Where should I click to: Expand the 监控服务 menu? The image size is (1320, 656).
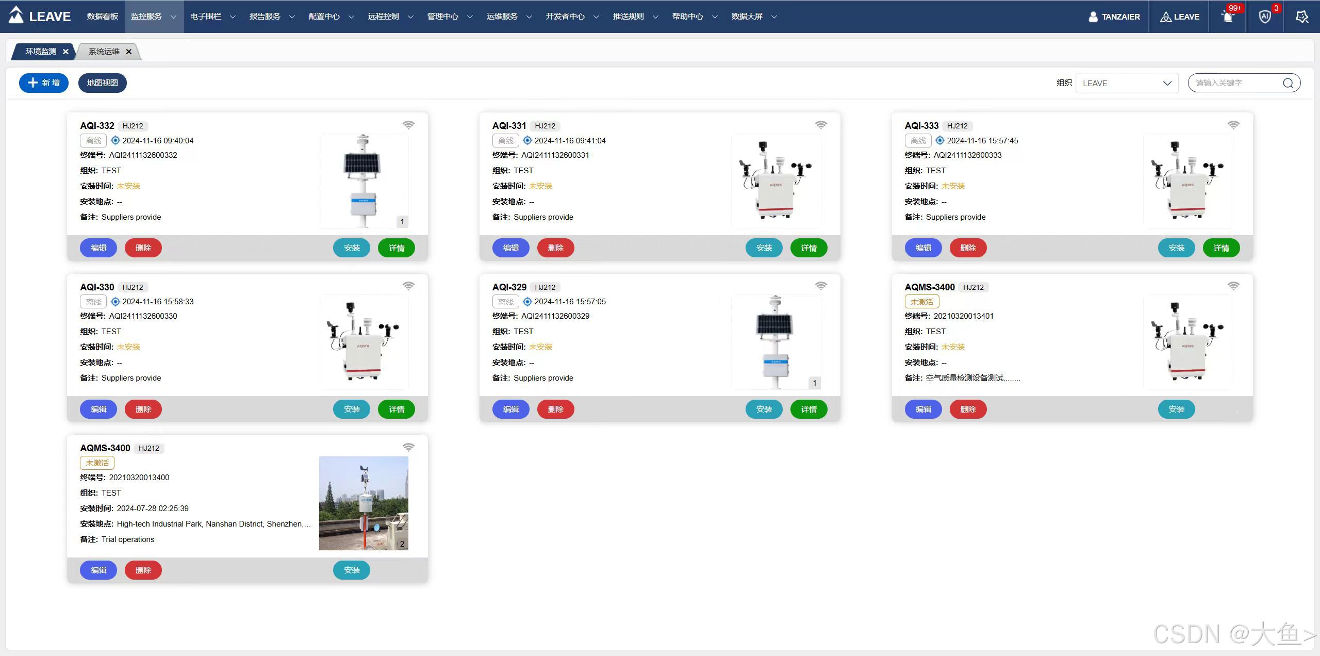click(153, 17)
